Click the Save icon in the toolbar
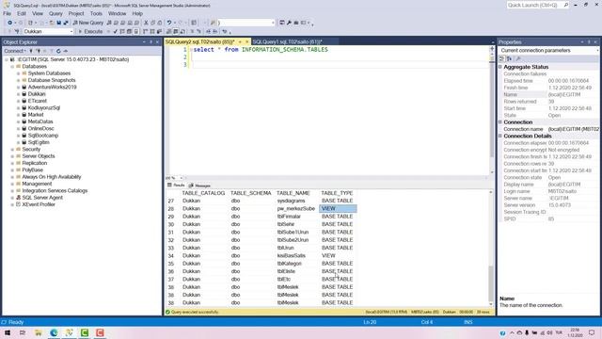 [x=58, y=23]
